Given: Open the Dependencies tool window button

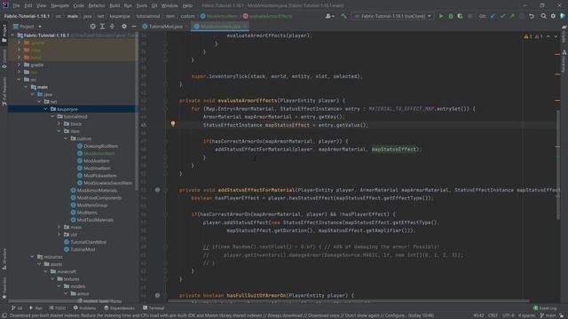Looking at the screenshot, I should [119, 308].
